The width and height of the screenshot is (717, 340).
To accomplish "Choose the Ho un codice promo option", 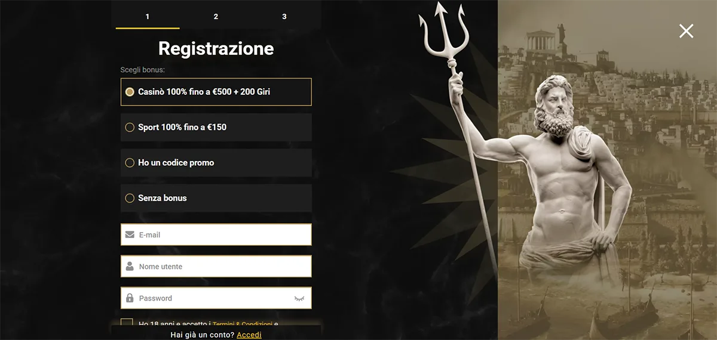I will click(x=216, y=162).
